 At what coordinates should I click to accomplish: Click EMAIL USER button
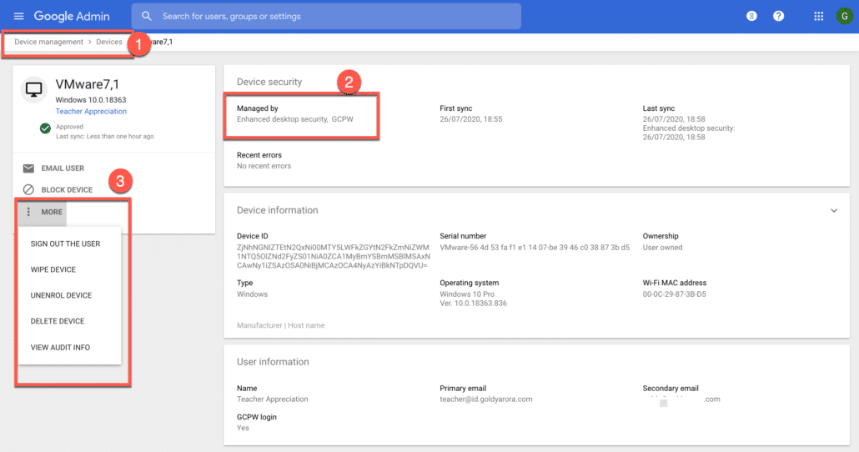(63, 168)
